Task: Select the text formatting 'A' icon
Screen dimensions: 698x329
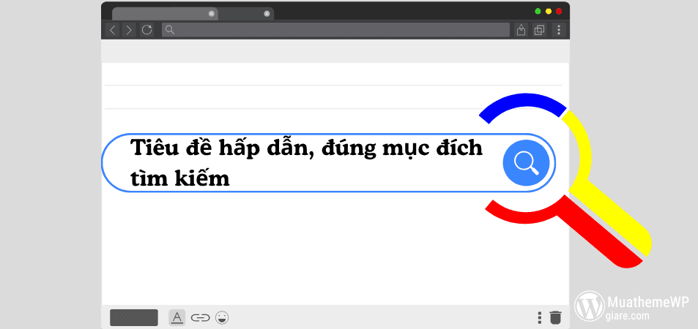Action: coord(177,317)
